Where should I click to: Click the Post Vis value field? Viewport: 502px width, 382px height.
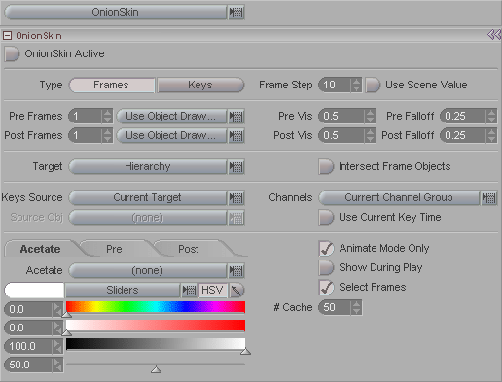click(341, 135)
